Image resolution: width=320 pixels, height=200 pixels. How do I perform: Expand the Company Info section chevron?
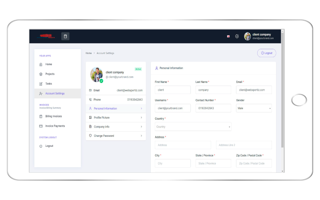pos(141,127)
